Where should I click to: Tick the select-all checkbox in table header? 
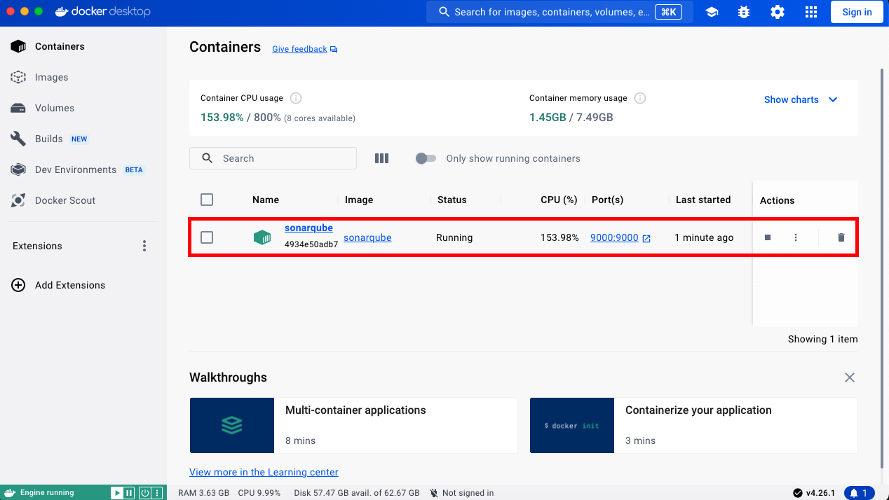click(207, 200)
